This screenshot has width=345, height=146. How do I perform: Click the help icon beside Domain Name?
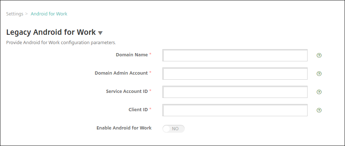tap(319, 56)
